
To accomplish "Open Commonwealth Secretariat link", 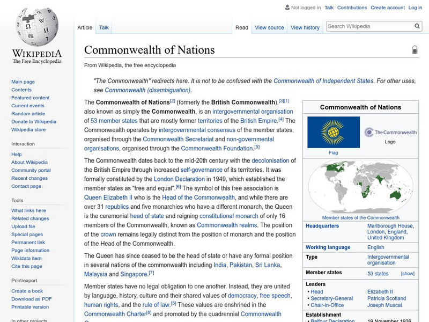I will 178,139.
